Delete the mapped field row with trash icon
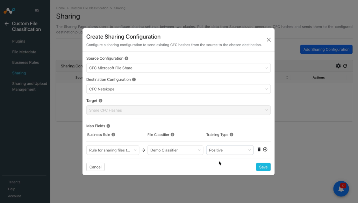Viewport: 358px width, 203px height. pyautogui.click(x=259, y=149)
